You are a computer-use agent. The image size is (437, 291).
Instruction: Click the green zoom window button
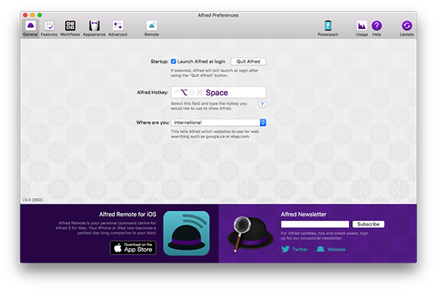40,15
